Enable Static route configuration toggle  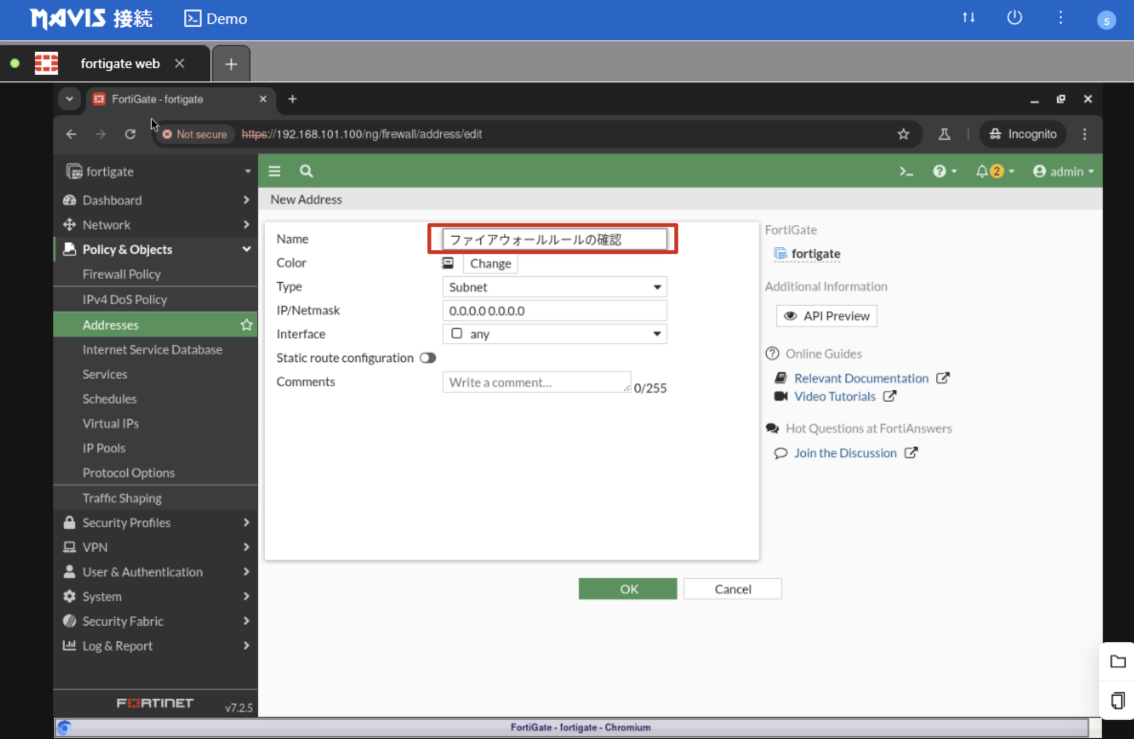pos(428,358)
